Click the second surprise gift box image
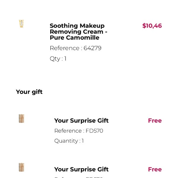178x178 pixels. tap(21, 167)
